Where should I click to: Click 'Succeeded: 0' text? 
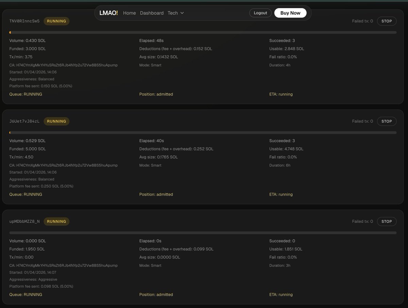(282, 241)
